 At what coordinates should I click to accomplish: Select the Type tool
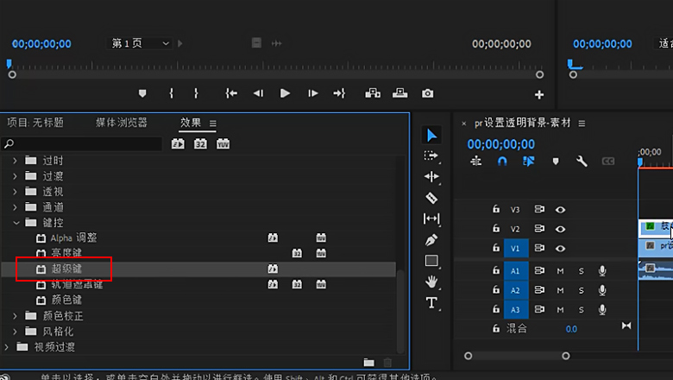[x=431, y=303]
